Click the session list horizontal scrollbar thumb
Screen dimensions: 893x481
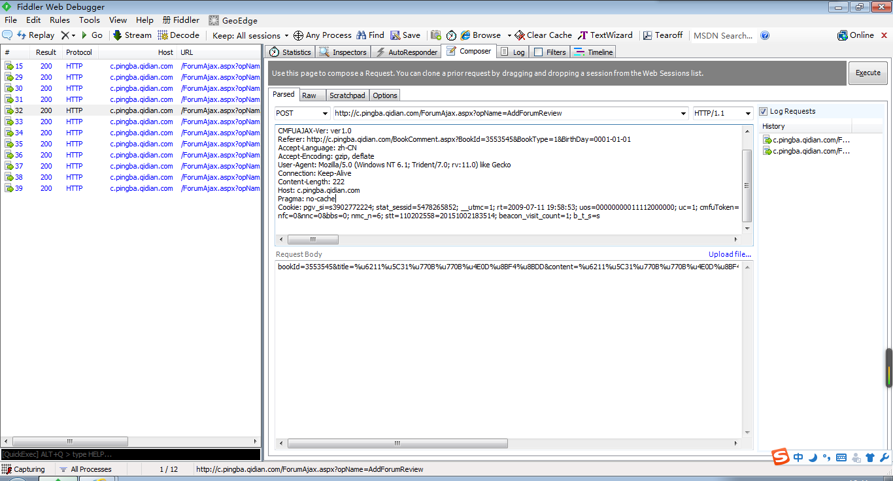pyautogui.click(x=69, y=441)
